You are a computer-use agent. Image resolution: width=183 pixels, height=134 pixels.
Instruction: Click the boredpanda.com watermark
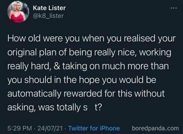point(155,128)
